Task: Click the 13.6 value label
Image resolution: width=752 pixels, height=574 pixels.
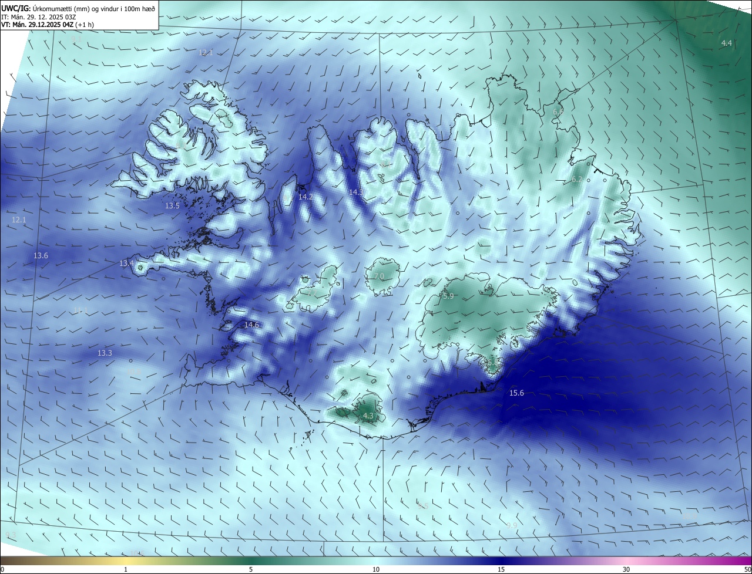Action: 41,256
